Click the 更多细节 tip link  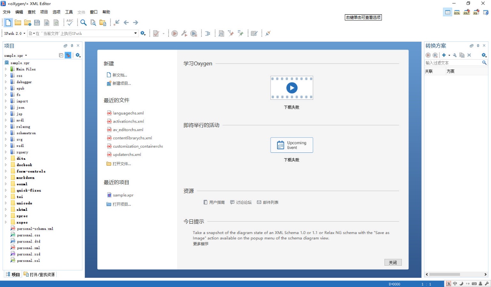tap(201, 244)
